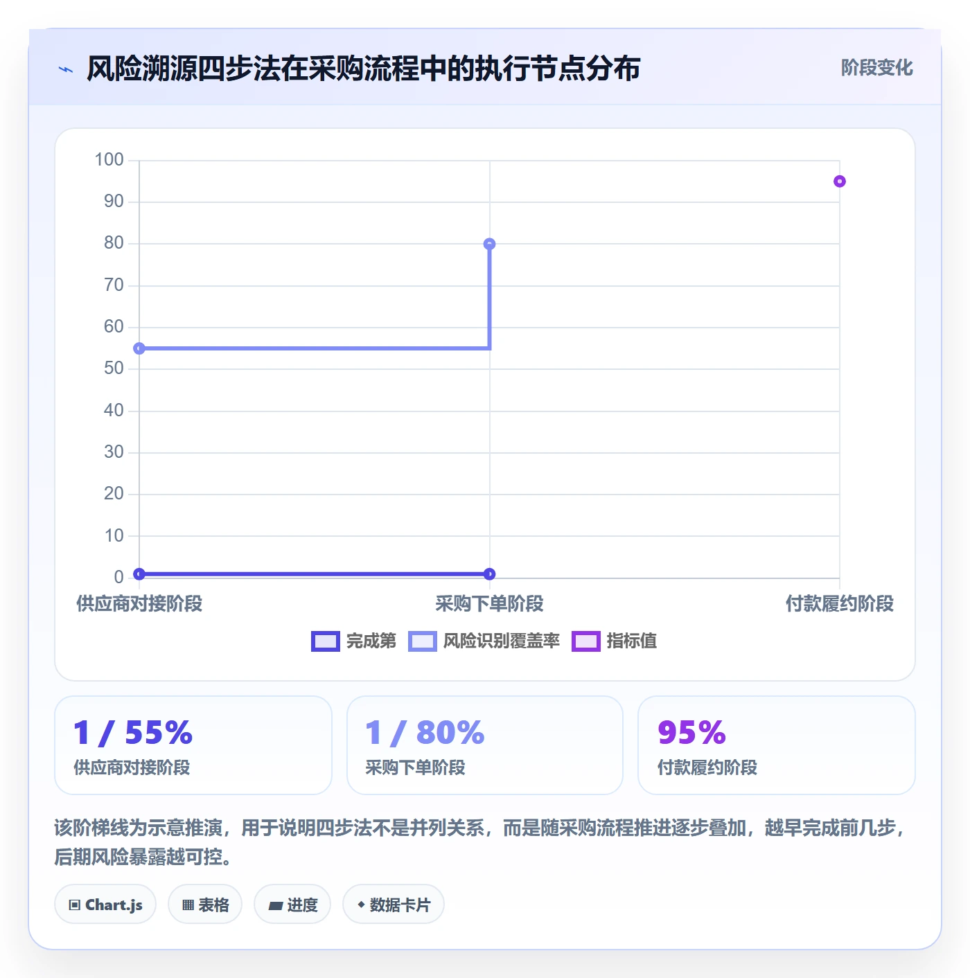Click the 阶段变化 label in header
970x978 pixels.
click(x=876, y=68)
